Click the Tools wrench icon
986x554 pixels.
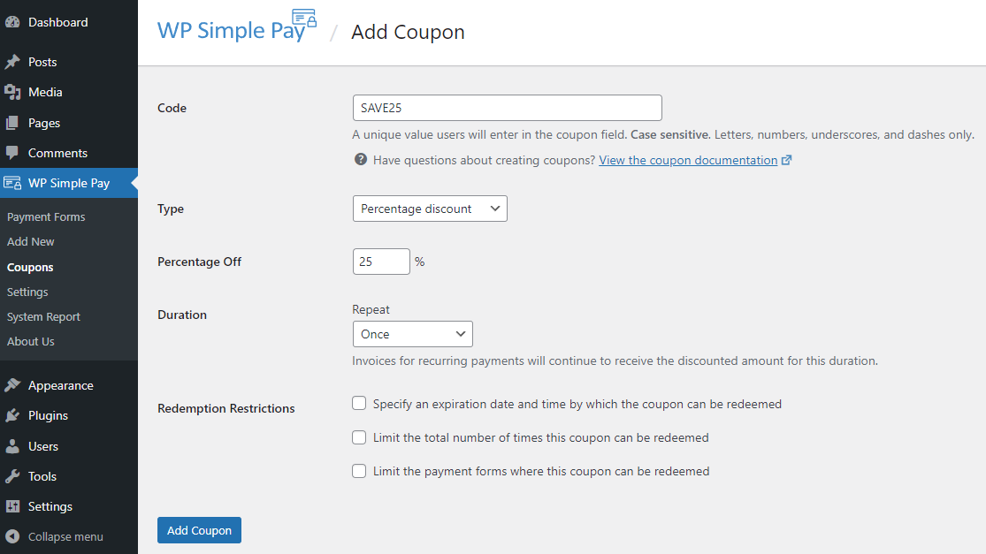[x=12, y=477]
